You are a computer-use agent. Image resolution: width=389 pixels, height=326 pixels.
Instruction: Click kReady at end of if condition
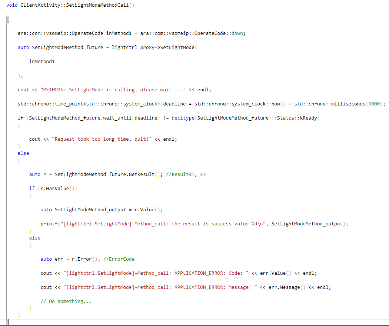click(x=308, y=118)
